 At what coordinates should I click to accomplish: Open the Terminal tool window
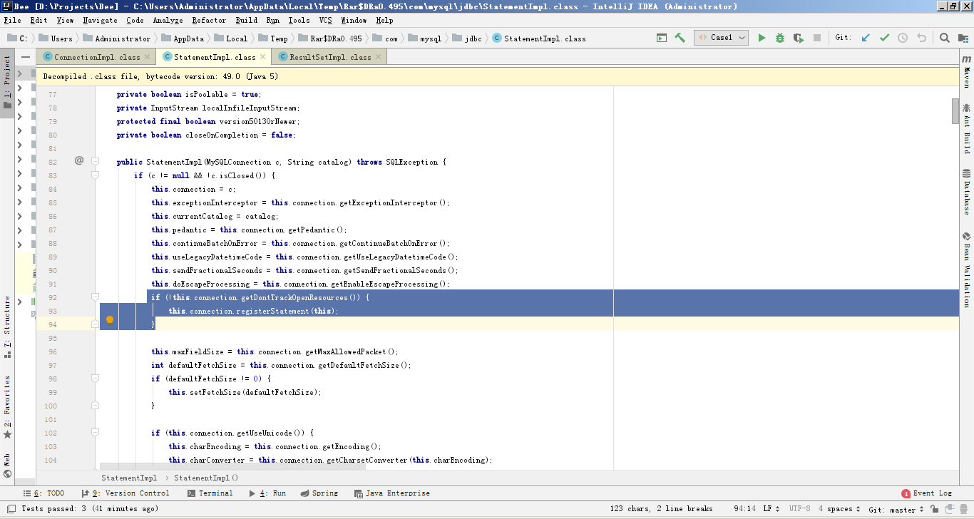pos(210,493)
